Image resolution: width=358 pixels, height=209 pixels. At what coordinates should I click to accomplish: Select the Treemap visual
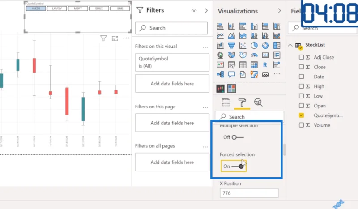pos(277,46)
